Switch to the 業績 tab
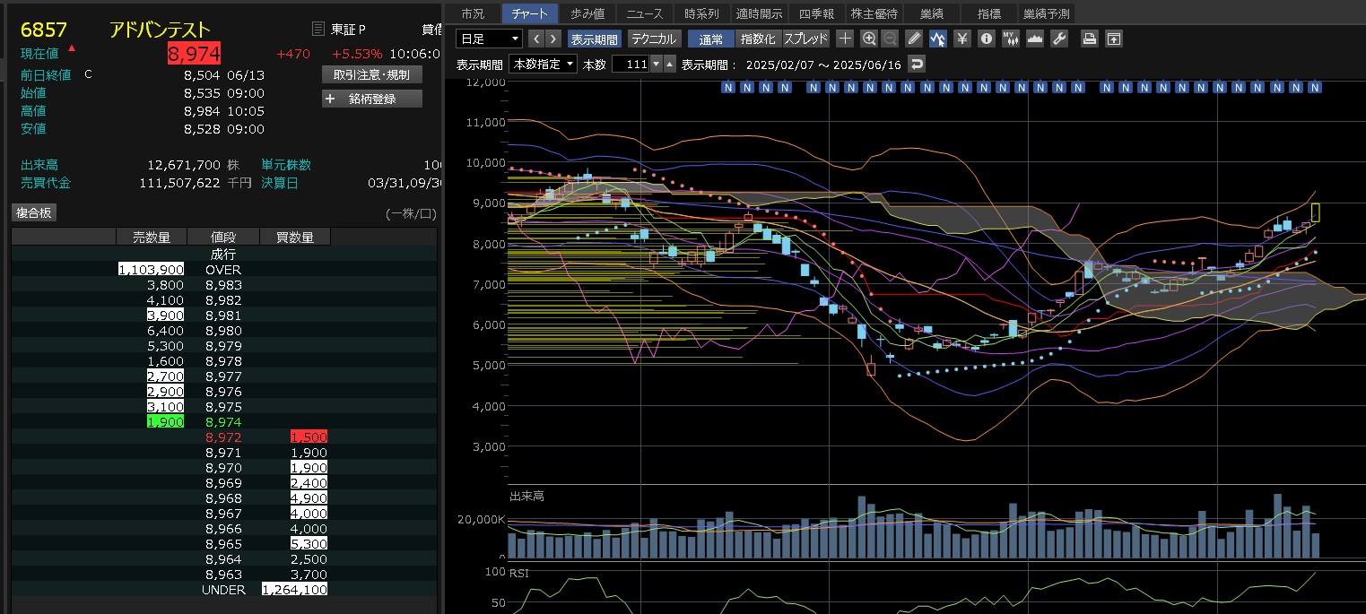This screenshot has height=614, width=1366. pos(931,13)
